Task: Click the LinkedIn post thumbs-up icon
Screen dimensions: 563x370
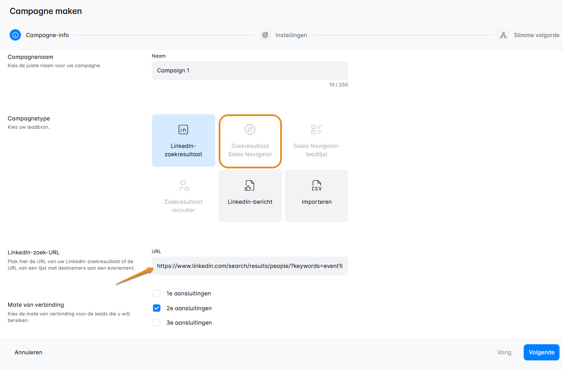Action: click(250, 185)
